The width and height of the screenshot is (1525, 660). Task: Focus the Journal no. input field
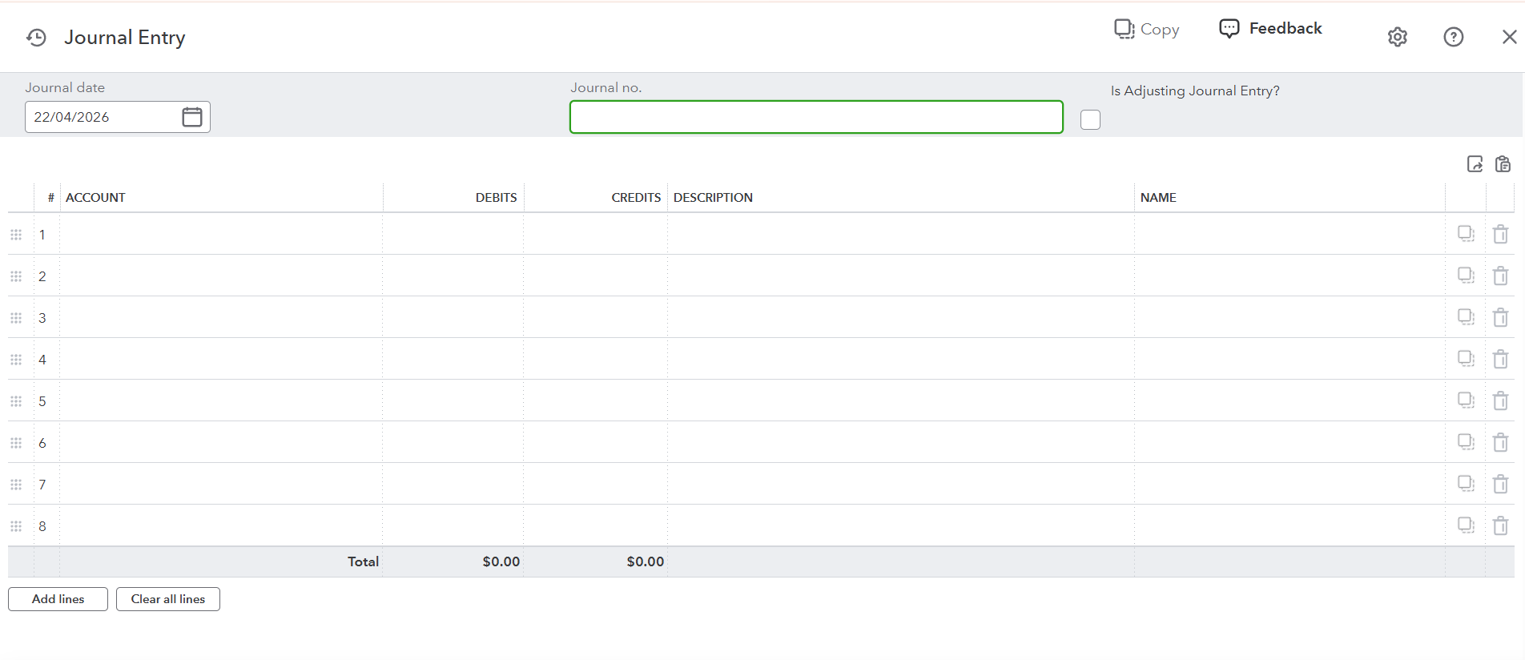815,117
